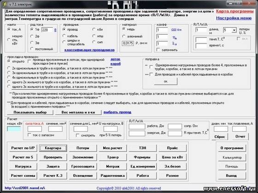Click the lightning bolt app icon in title bar

pyautogui.click(x=5, y=4)
